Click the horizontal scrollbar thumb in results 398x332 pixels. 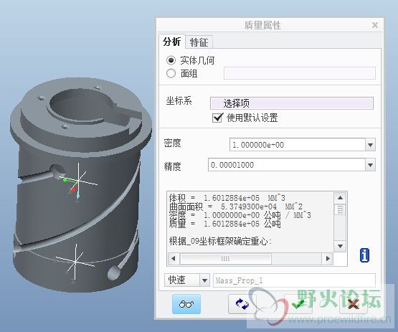[x=225, y=259]
